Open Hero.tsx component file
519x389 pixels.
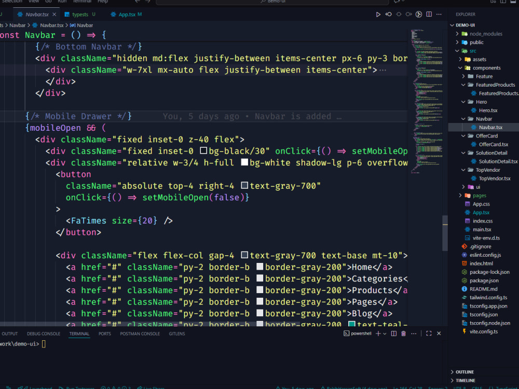pos(488,110)
